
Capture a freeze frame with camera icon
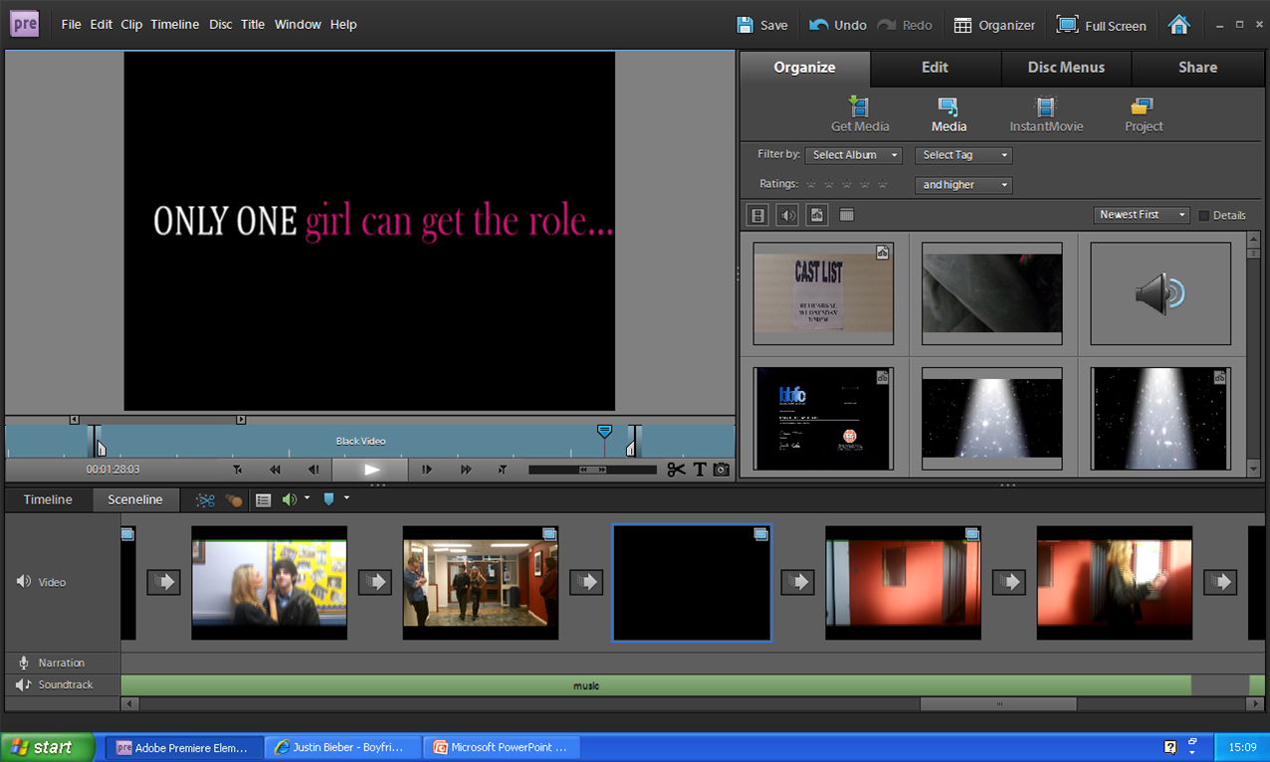coord(722,470)
